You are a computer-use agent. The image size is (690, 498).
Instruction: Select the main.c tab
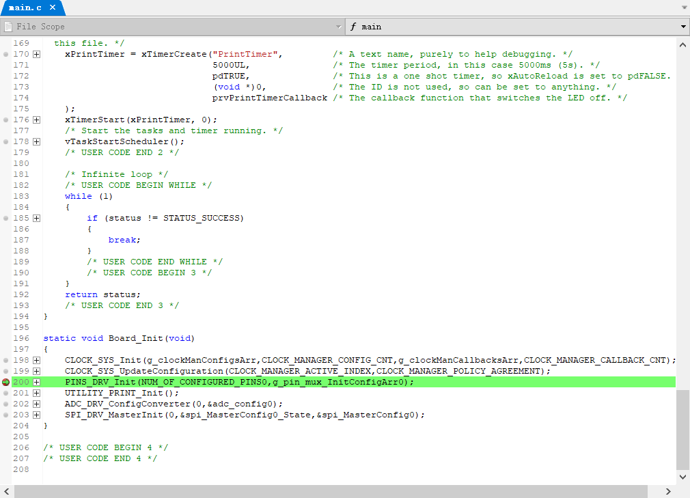26,8
